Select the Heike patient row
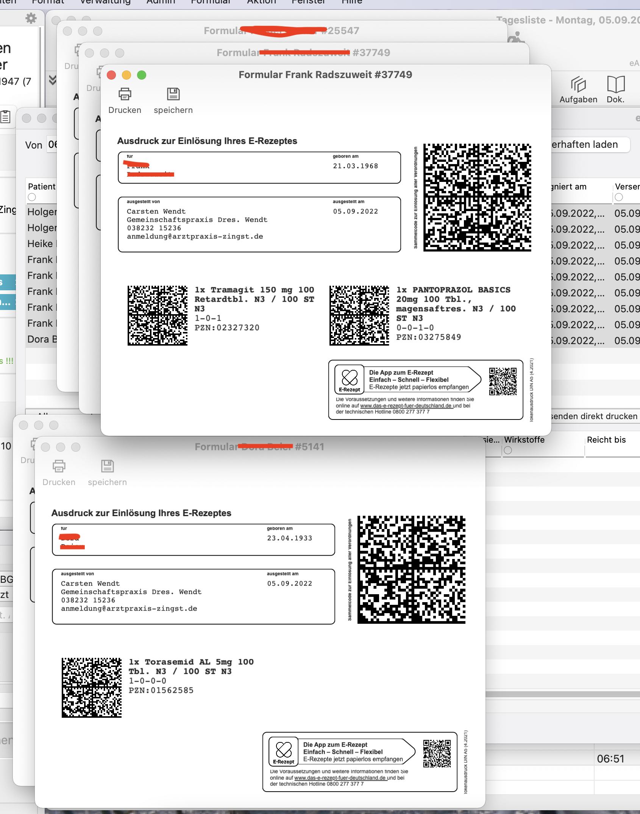640x814 pixels. click(42, 244)
